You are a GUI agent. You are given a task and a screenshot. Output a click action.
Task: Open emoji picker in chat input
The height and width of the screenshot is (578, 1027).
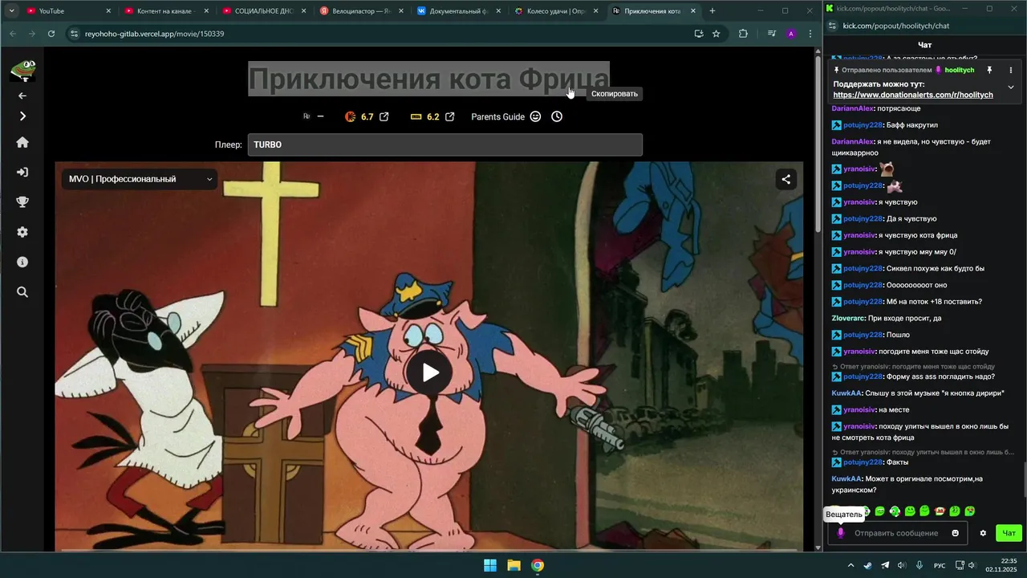click(955, 533)
